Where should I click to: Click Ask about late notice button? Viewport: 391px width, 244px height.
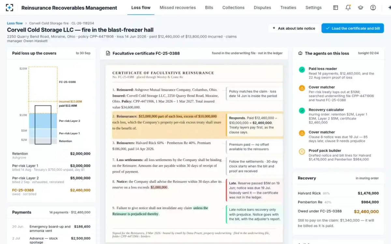[294, 28]
